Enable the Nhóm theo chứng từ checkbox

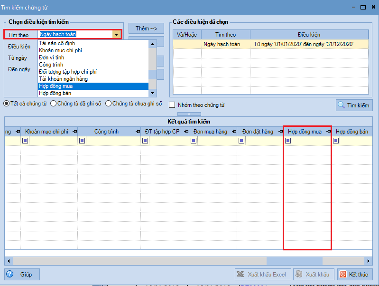(173, 105)
